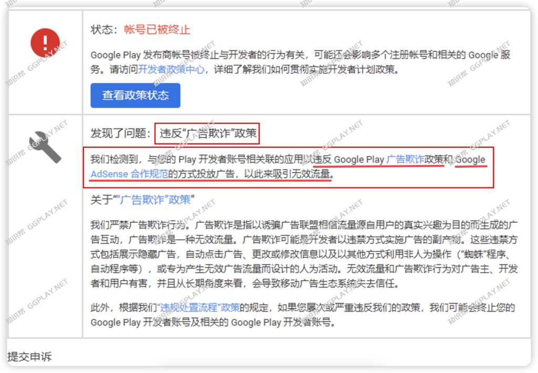Click the 违反"广告欺诈"政策 issue text
This screenshot has width=538, height=373.
tap(208, 133)
